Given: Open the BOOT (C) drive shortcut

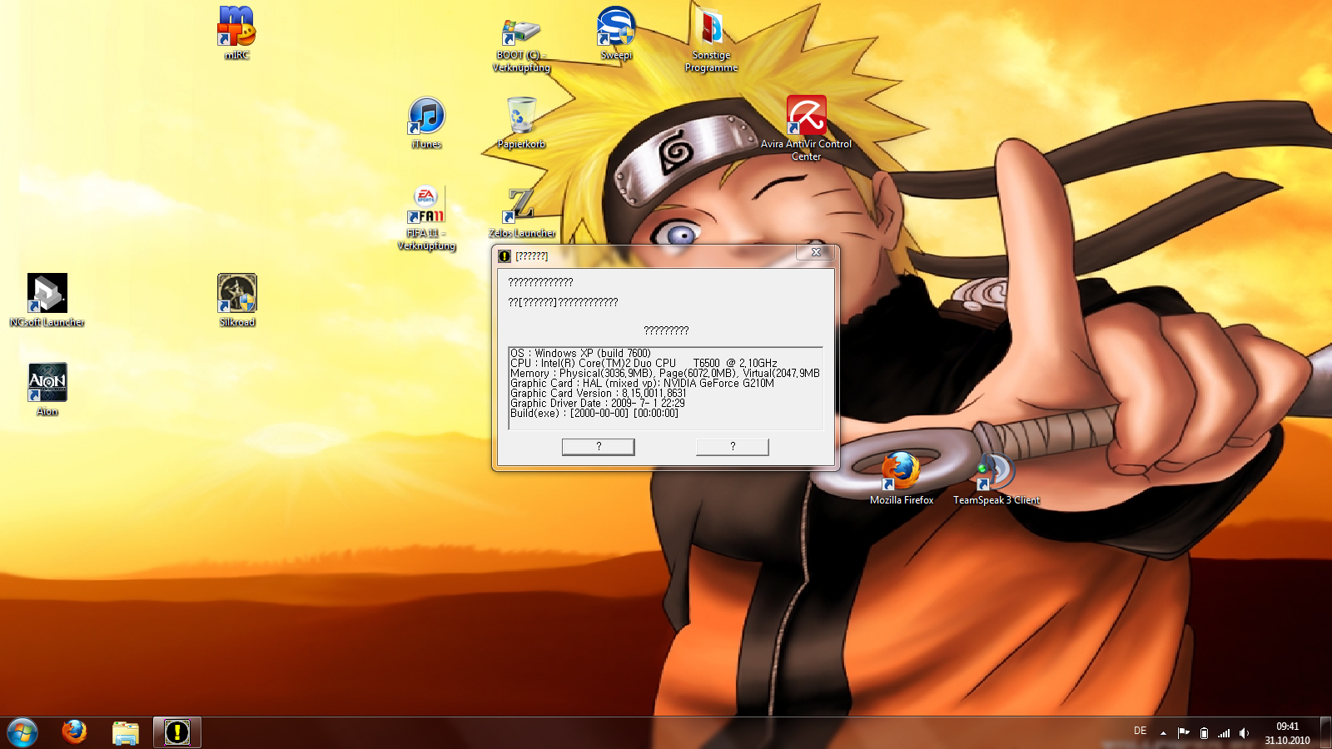Looking at the screenshot, I should click(x=521, y=33).
